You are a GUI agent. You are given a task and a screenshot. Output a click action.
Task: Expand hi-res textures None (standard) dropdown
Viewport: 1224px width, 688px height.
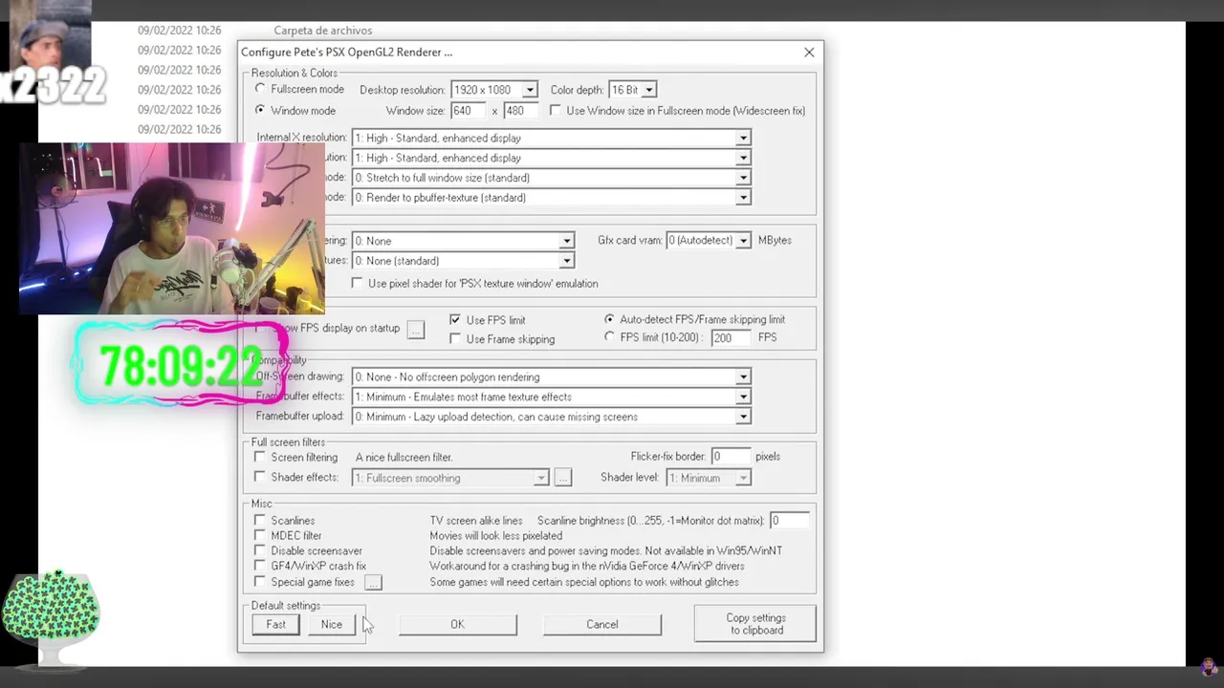463,261
